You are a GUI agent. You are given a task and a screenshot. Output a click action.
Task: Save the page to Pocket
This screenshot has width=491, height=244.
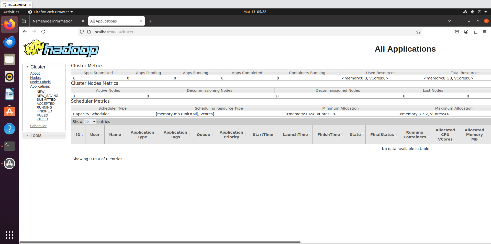(x=457, y=32)
